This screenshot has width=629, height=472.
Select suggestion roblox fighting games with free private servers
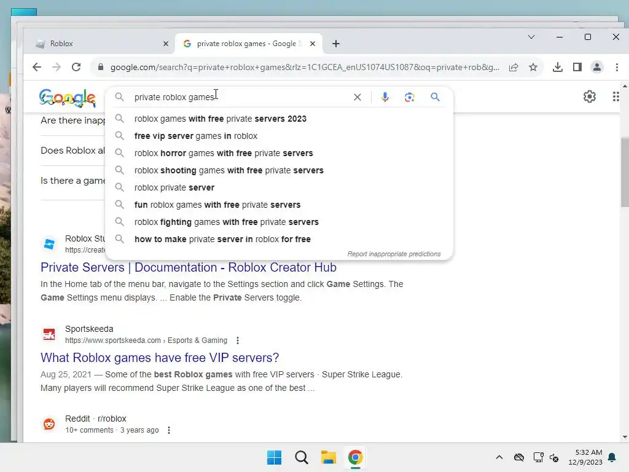click(x=279, y=222)
